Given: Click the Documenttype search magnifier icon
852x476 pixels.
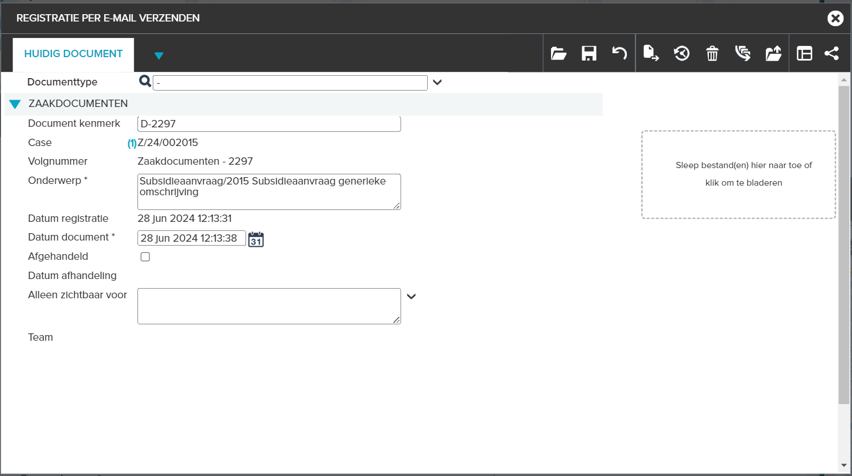Looking at the screenshot, I should 145,82.
